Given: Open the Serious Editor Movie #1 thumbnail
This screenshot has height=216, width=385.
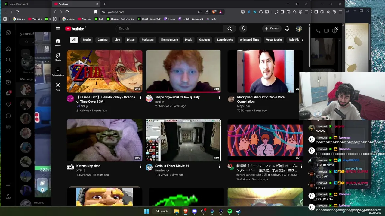Looking at the screenshot, I should pyautogui.click(x=183, y=140).
